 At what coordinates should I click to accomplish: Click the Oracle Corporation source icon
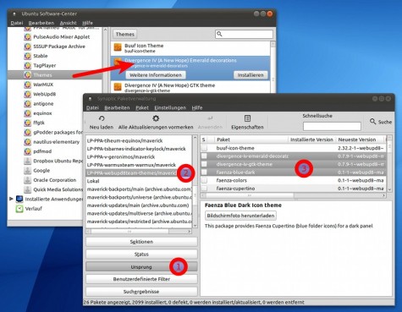pos(27,180)
